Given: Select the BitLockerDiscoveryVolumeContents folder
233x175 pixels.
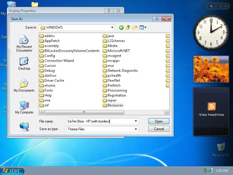Looking at the screenshot, I should click(70, 51).
